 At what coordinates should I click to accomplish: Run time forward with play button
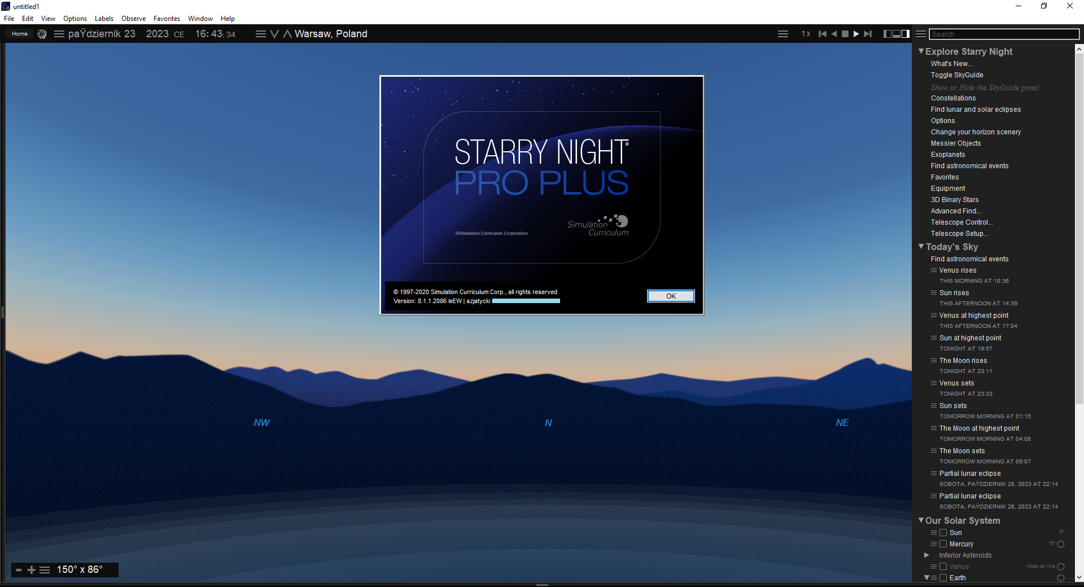[x=856, y=34]
